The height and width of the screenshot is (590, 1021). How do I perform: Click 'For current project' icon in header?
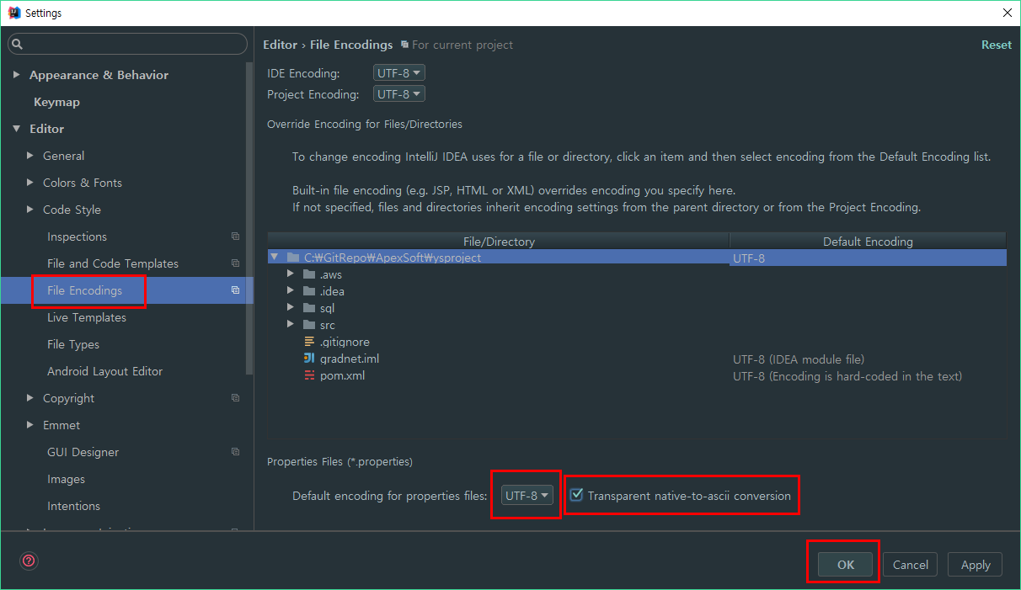click(x=405, y=45)
